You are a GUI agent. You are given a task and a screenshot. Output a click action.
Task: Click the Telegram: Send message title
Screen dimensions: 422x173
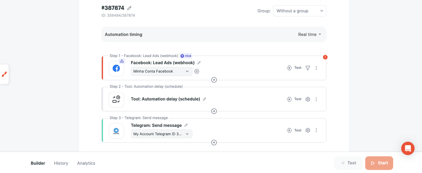coord(156,125)
